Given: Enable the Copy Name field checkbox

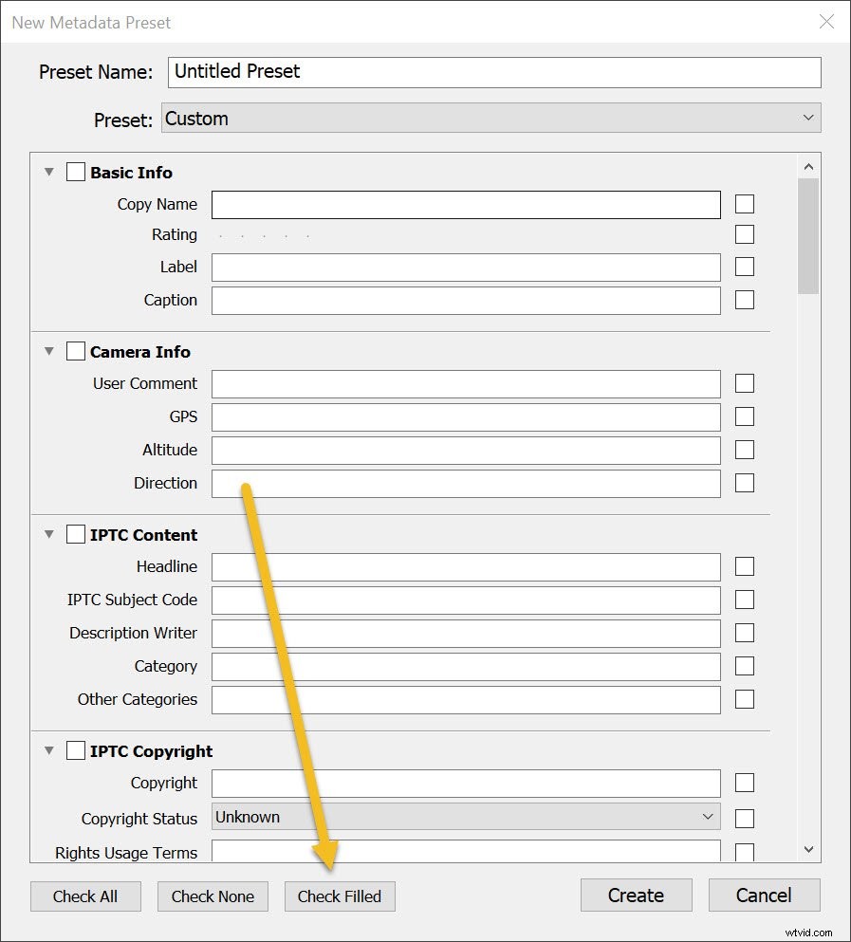Looking at the screenshot, I should pyautogui.click(x=744, y=203).
